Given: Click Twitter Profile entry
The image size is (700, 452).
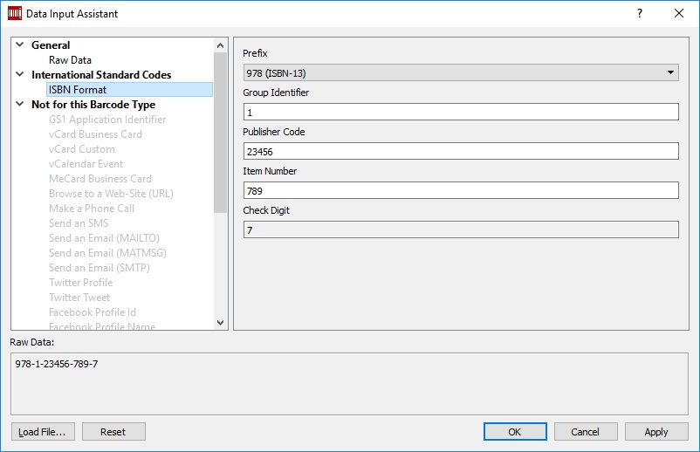Looking at the screenshot, I should click(81, 283).
